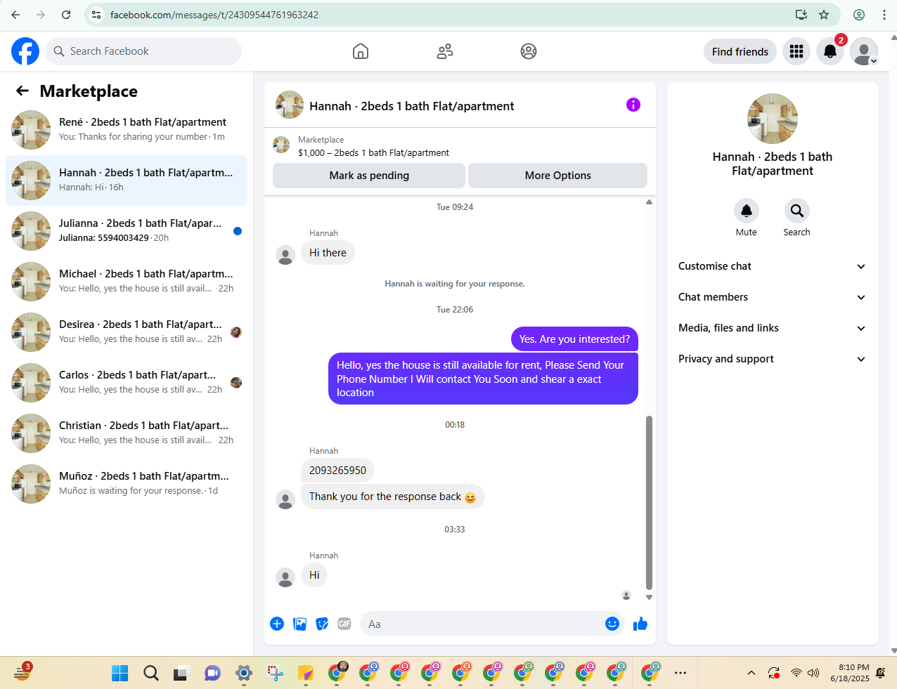Image resolution: width=897 pixels, height=689 pixels.
Task: Open Windows taskbar search
Action: coord(151,673)
